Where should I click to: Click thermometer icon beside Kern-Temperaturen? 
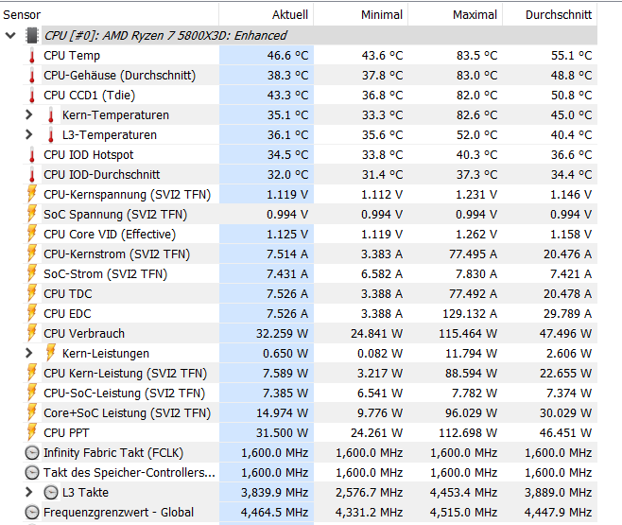click(x=51, y=115)
